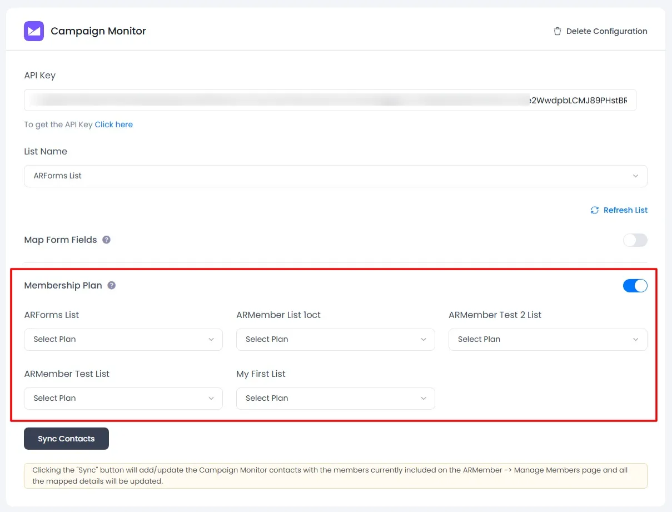The image size is (672, 512).
Task: Expand the ARMember List 1oct plan dropdown
Action: (335, 340)
